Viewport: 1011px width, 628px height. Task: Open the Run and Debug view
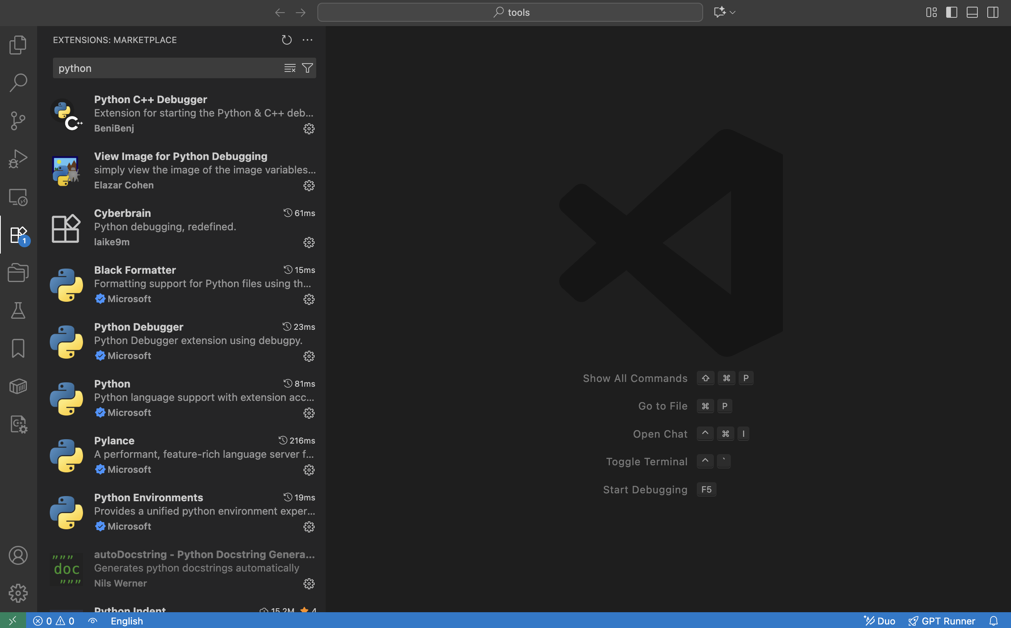[18, 159]
